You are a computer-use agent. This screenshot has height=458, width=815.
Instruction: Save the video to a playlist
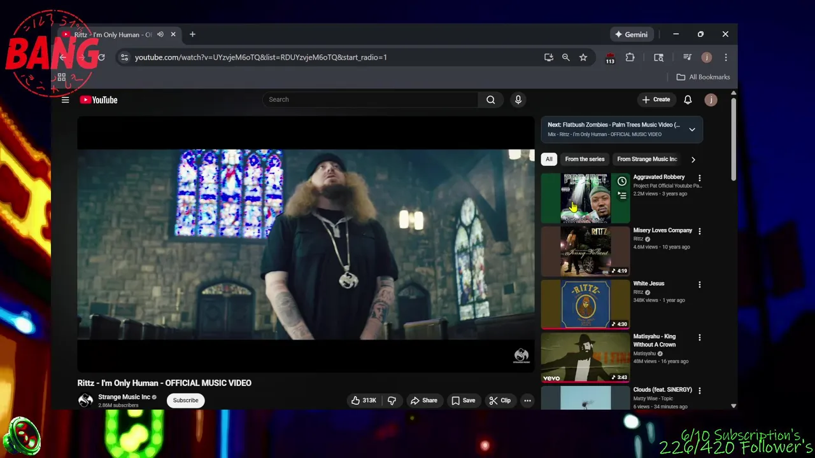coord(463,400)
